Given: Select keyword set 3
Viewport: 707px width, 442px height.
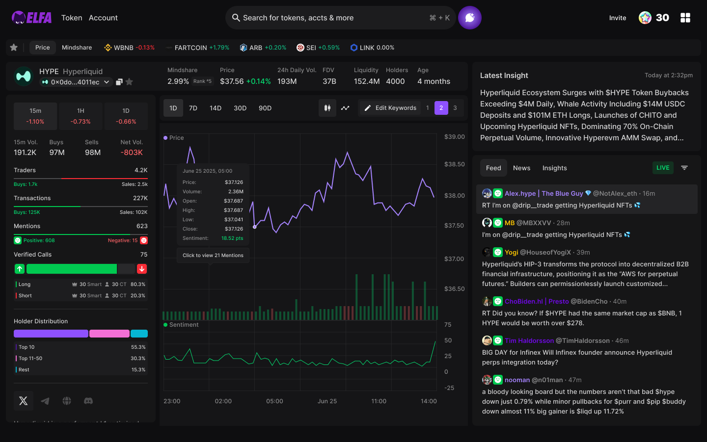Looking at the screenshot, I should click(x=455, y=108).
